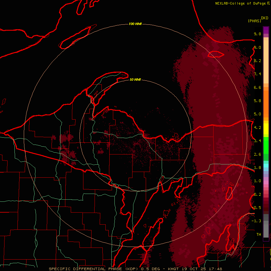Click the 4.2 value on the color scale

pos(257,128)
